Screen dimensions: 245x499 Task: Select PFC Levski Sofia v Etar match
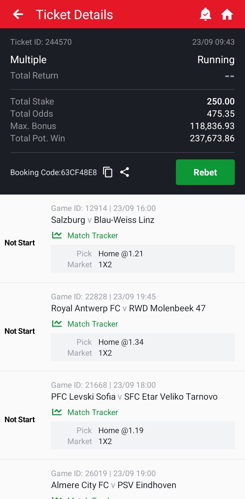pos(134,397)
